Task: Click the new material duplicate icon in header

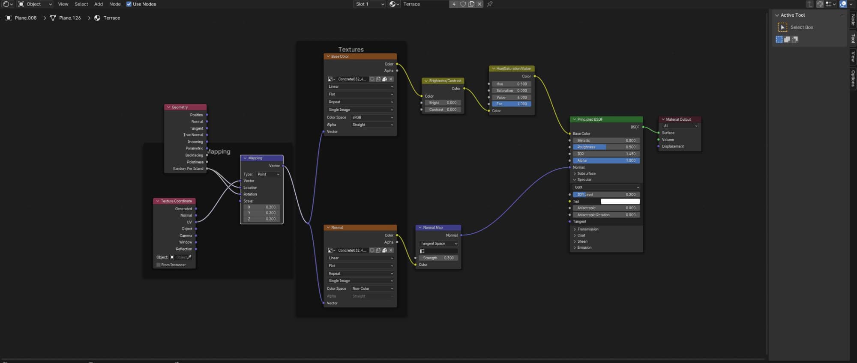Action: click(471, 4)
